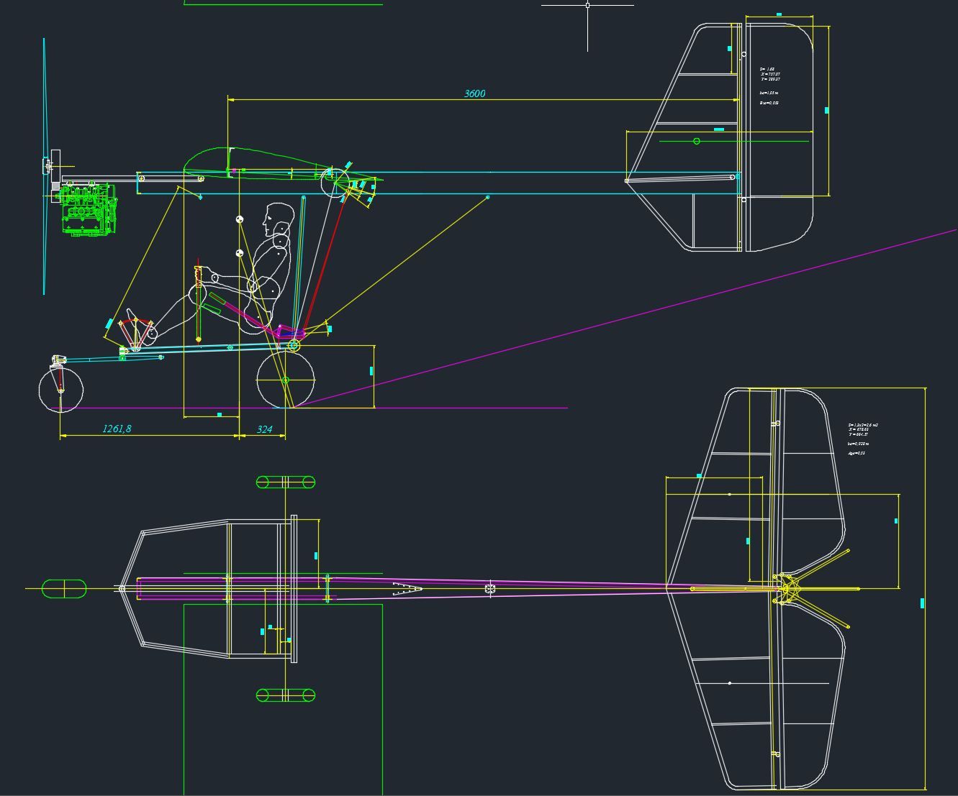Select the green nose wheel in top view

pyautogui.click(x=64, y=589)
